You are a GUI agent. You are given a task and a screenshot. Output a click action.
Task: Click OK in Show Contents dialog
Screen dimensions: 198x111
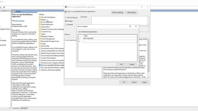121,64
